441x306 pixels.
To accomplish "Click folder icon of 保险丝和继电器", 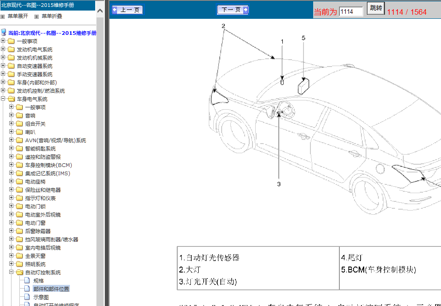I will [x=19, y=189].
